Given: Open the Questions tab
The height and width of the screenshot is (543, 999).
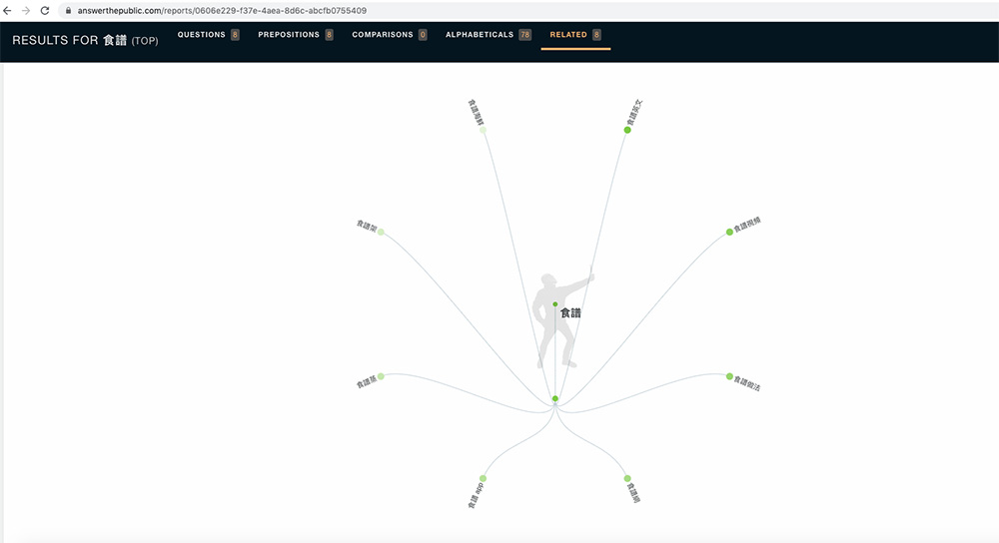Looking at the screenshot, I should [201, 35].
